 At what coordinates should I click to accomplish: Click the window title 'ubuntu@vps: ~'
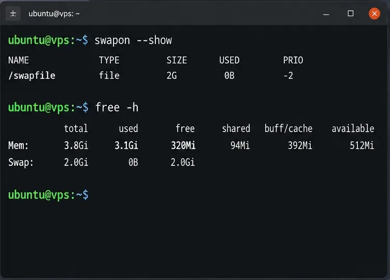[54, 13]
